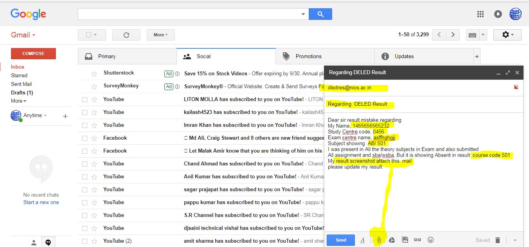Image resolution: width=529 pixels, height=247 pixels.
Task: Insert emoticon in the message
Action: click(x=430, y=240)
